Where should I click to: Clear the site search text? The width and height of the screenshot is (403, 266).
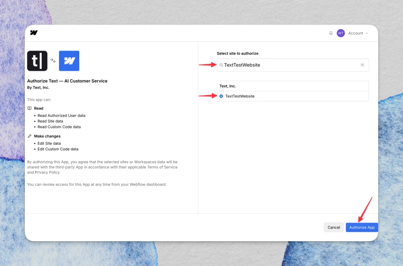coord(362,65)
